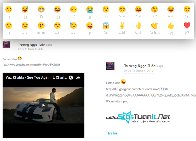Play the Wiz Khalifa video
The width and height of the screenshot is (196, 141).
43,105
